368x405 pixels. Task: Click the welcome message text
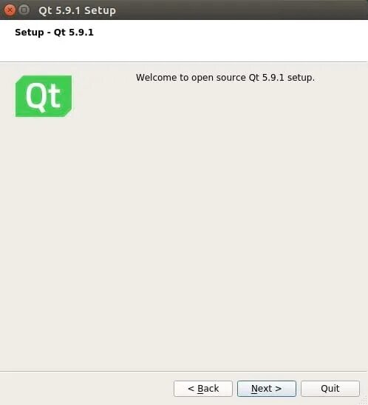[x=225, y=78]
